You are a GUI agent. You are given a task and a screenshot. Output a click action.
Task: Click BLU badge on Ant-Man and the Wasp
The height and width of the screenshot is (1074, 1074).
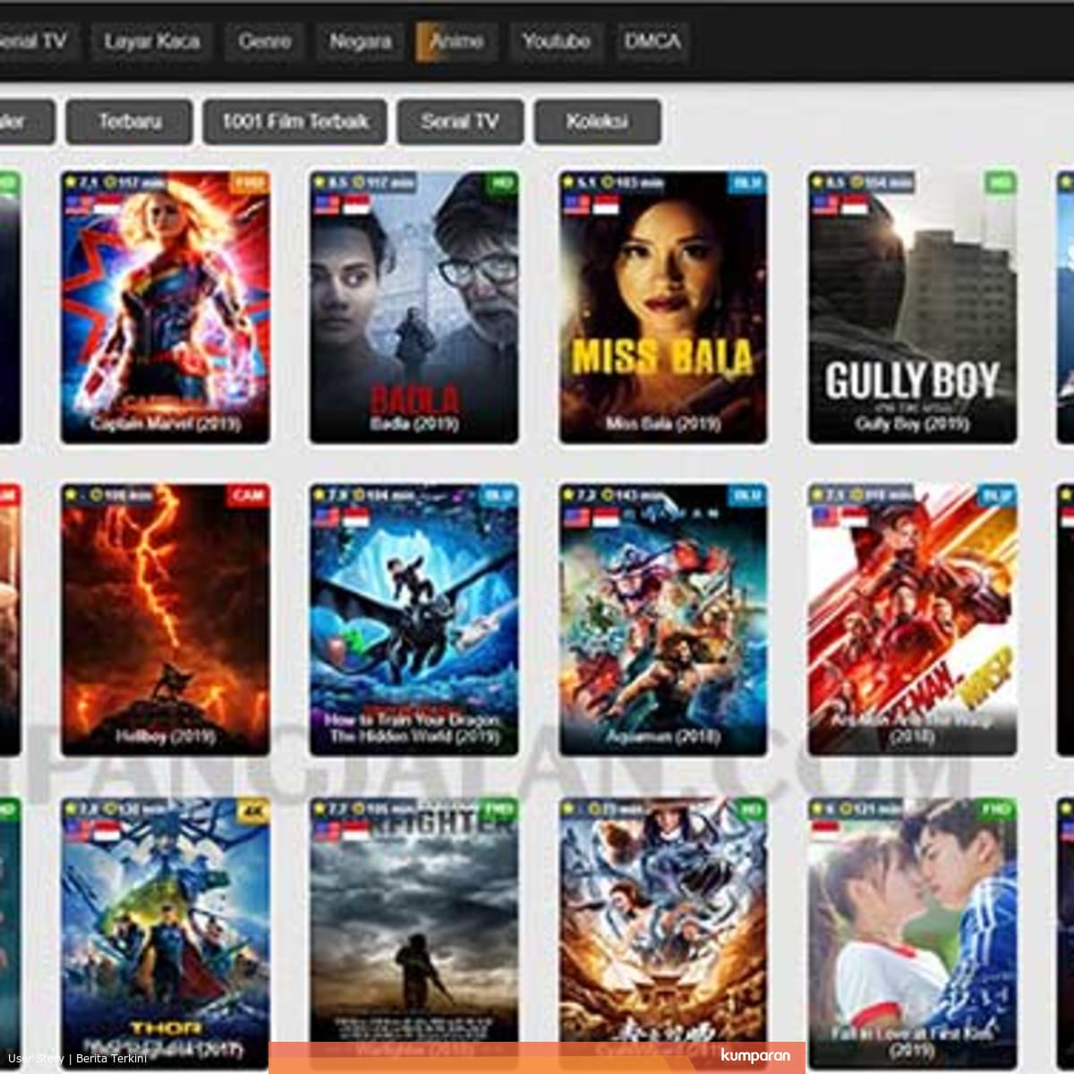pyautogui.click(x=997, y=495)
